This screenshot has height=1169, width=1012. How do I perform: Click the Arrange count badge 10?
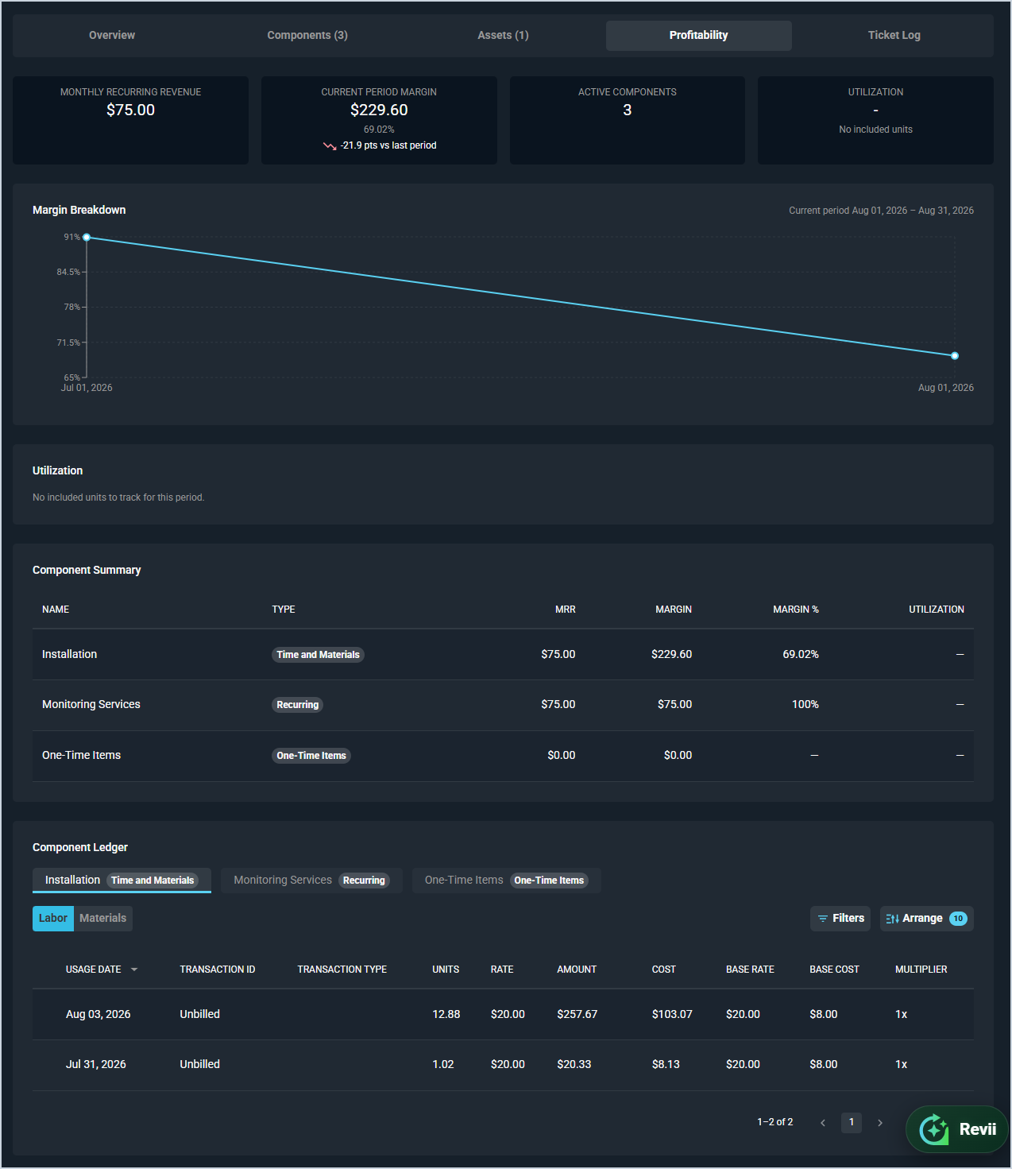coord(959,919)
